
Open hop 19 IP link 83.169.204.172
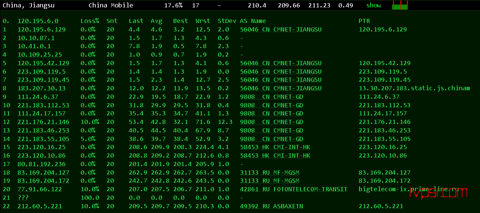[43, 181]
